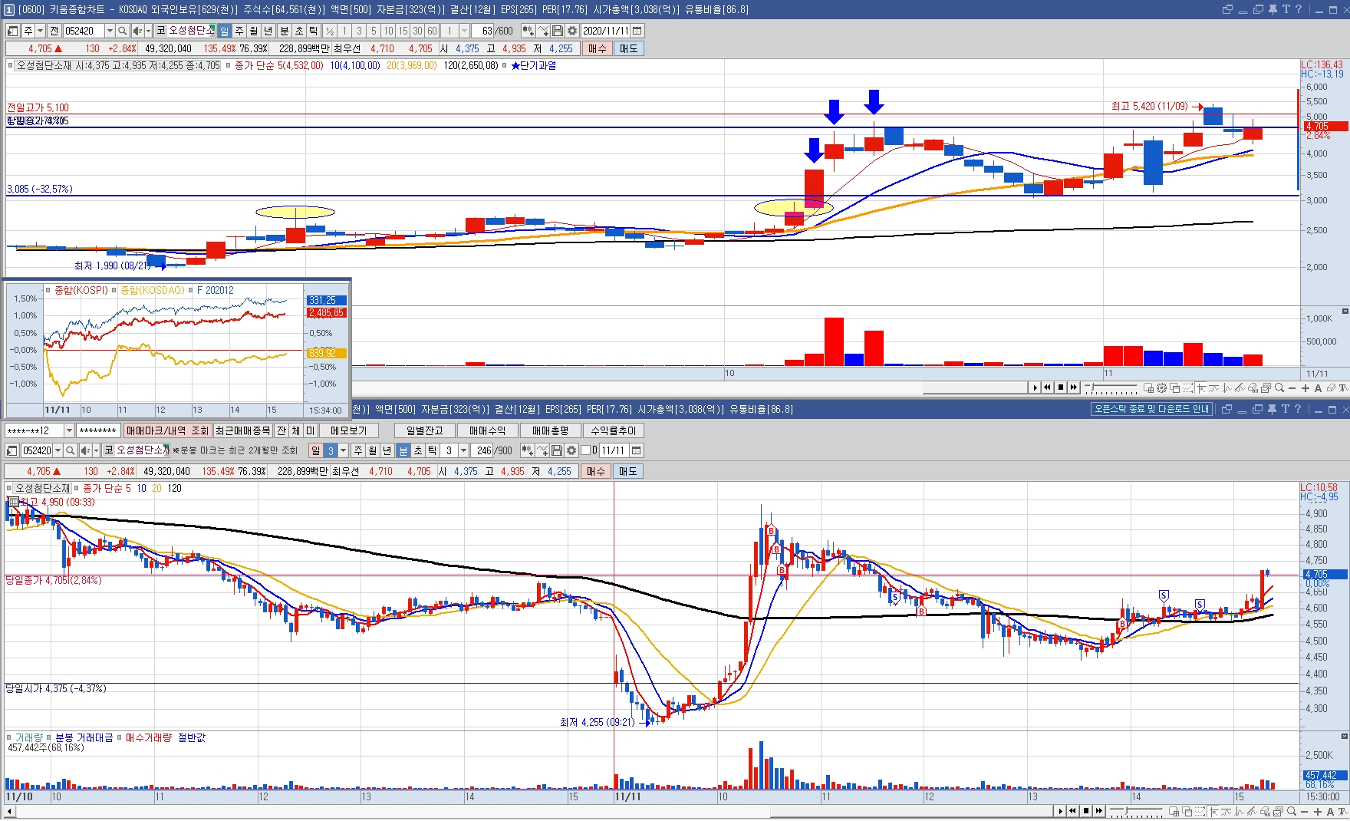Toggle the 'D' checkbox in the bottom toolbar
The image size is (1350, 821).
585,450
